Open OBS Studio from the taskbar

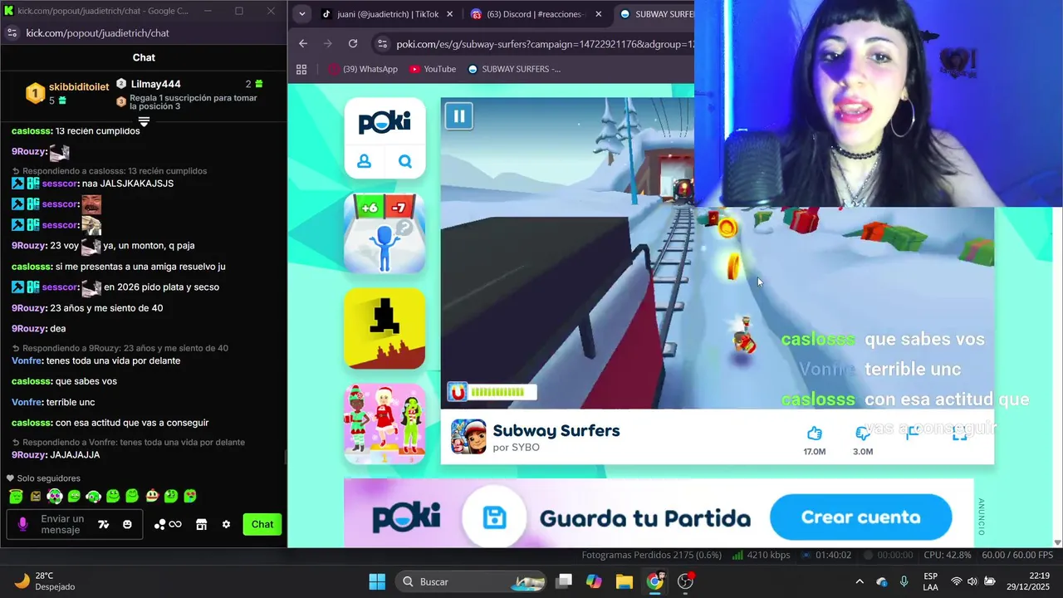(686, 581)
